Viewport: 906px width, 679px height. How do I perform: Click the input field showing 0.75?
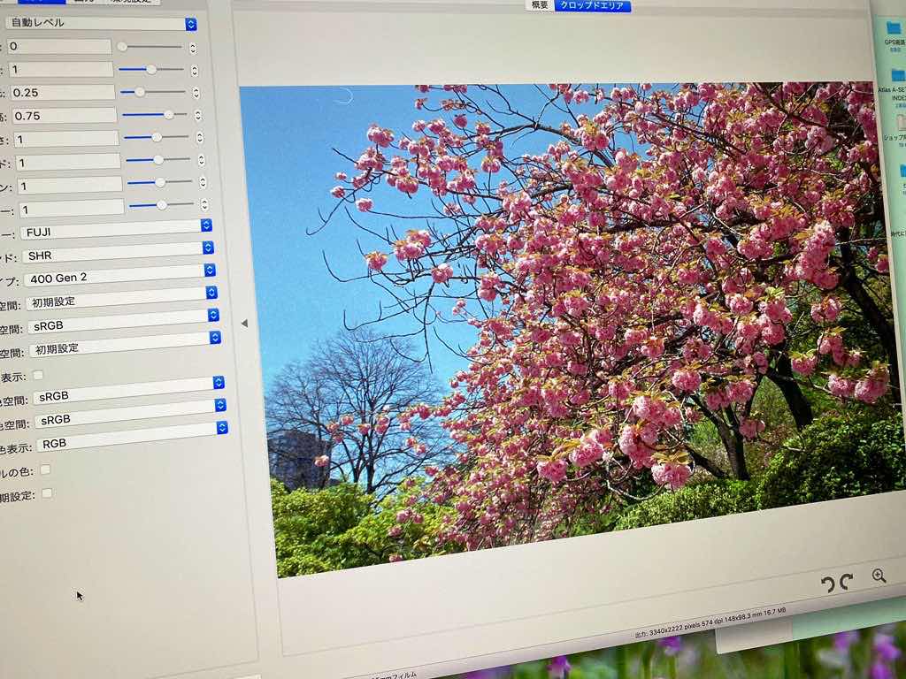(x=64, y=116)
